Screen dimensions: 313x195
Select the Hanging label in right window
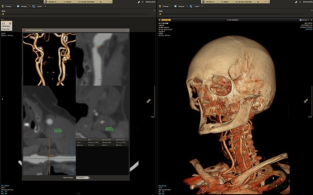pyautogui.click(x=181, y=6)
